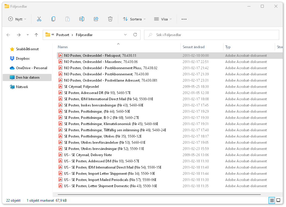Click the Sök i Följesedlar search box
Viewport: 286px width, 207px height.
tap(212, 35)
